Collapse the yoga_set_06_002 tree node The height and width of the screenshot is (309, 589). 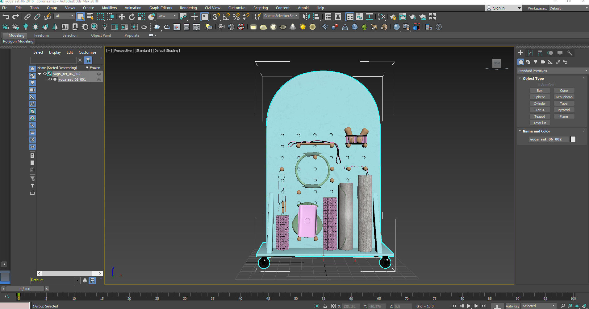click(x=40, y=74)
